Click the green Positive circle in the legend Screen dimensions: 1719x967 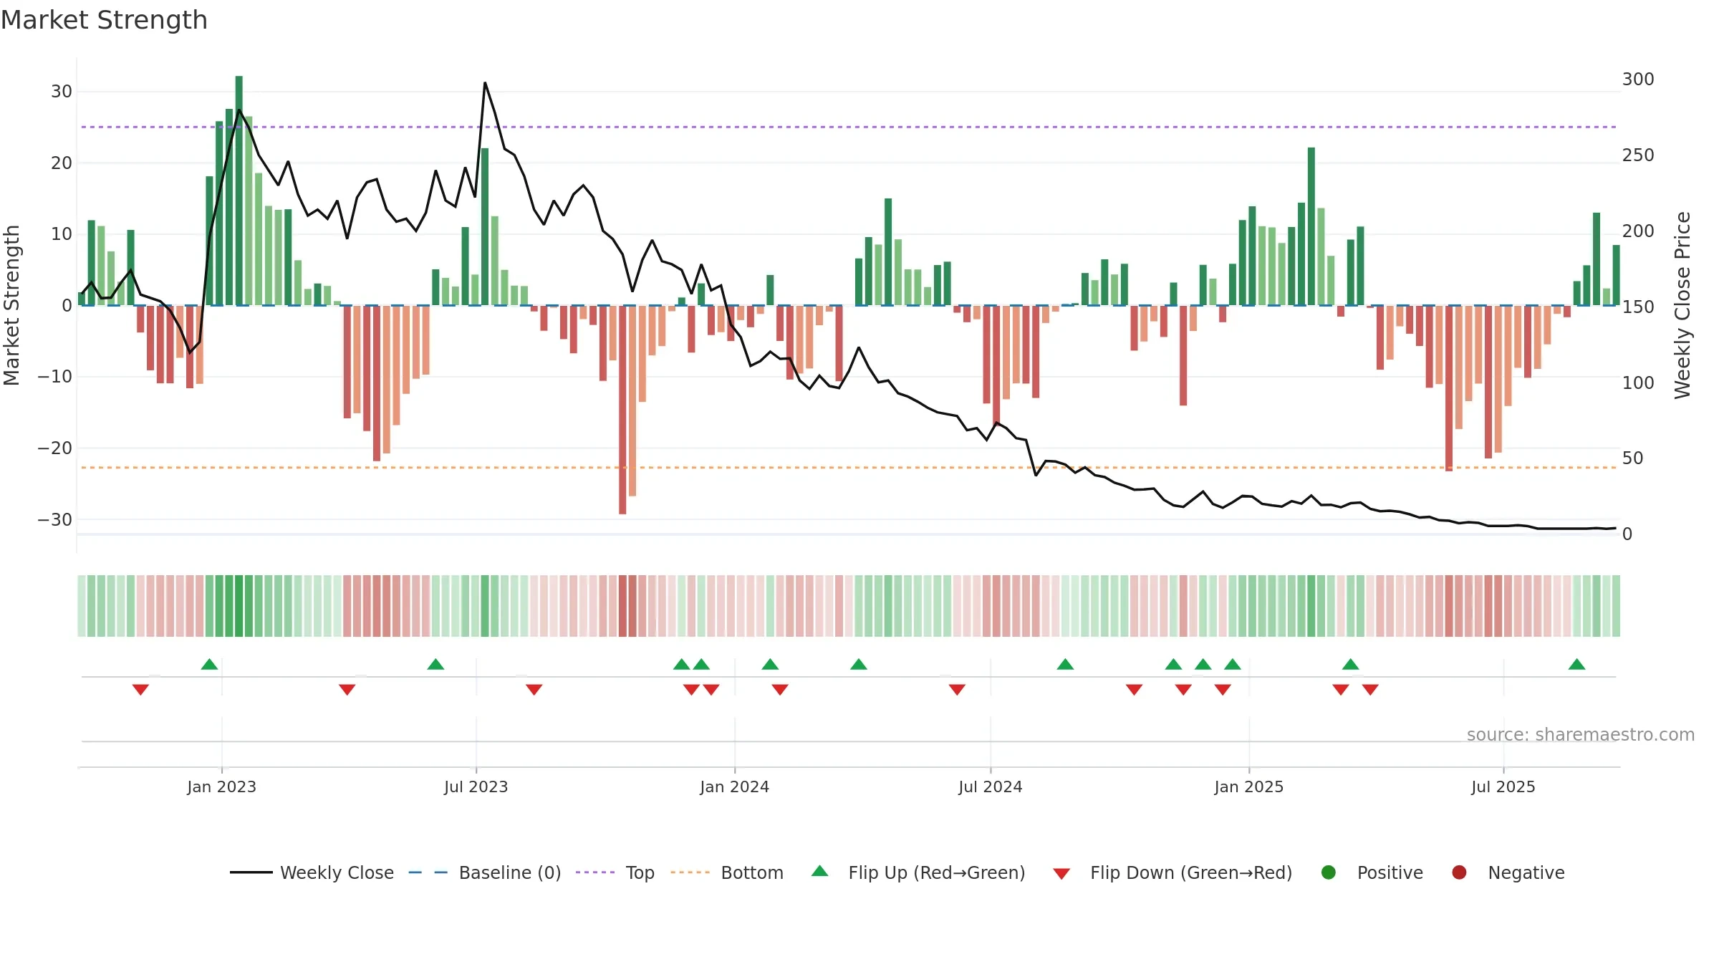click(1329, 872)
